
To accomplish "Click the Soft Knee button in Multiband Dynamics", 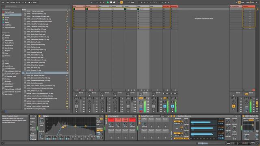I will coord(178,138).
